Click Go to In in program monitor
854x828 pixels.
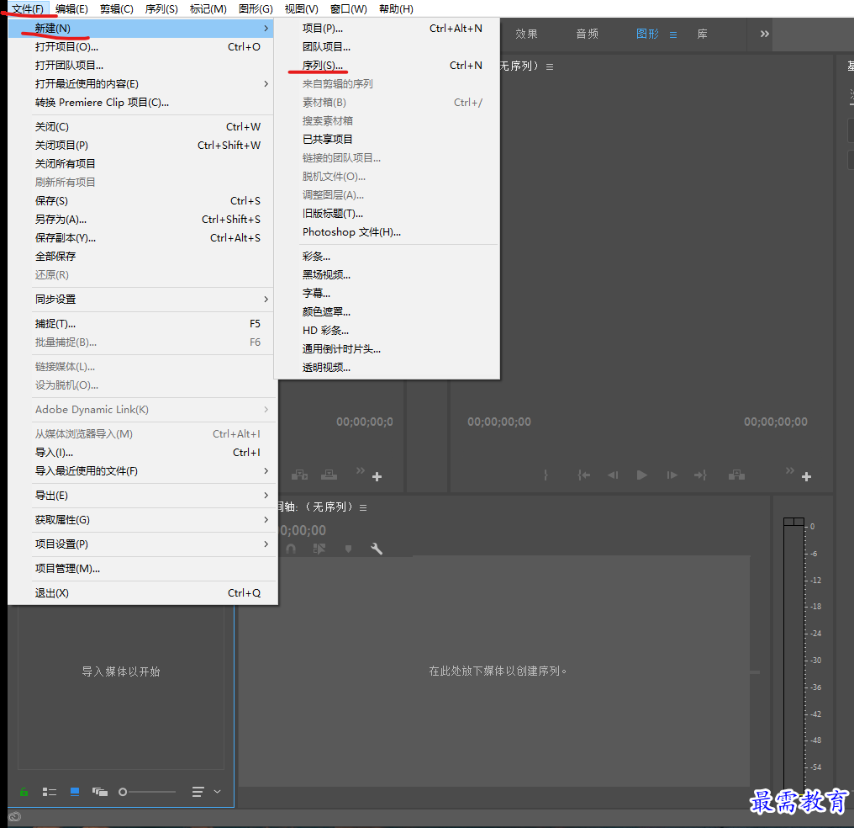pyautogui.click(x=584, y=475)
